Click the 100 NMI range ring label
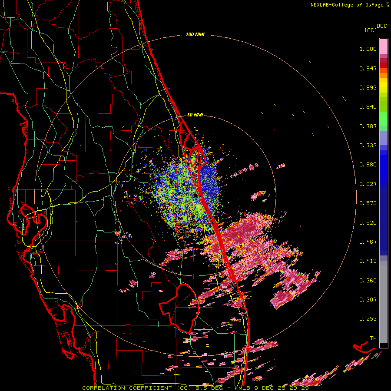Viewport: 391px width, 391px height. pos(195,34)
